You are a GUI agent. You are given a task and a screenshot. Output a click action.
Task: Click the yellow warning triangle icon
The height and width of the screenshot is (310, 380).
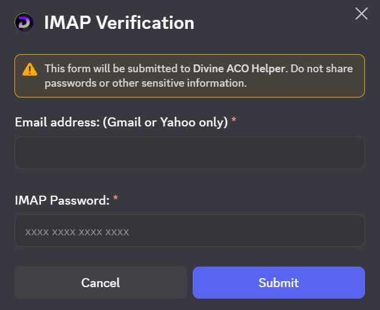click(30, 69)
